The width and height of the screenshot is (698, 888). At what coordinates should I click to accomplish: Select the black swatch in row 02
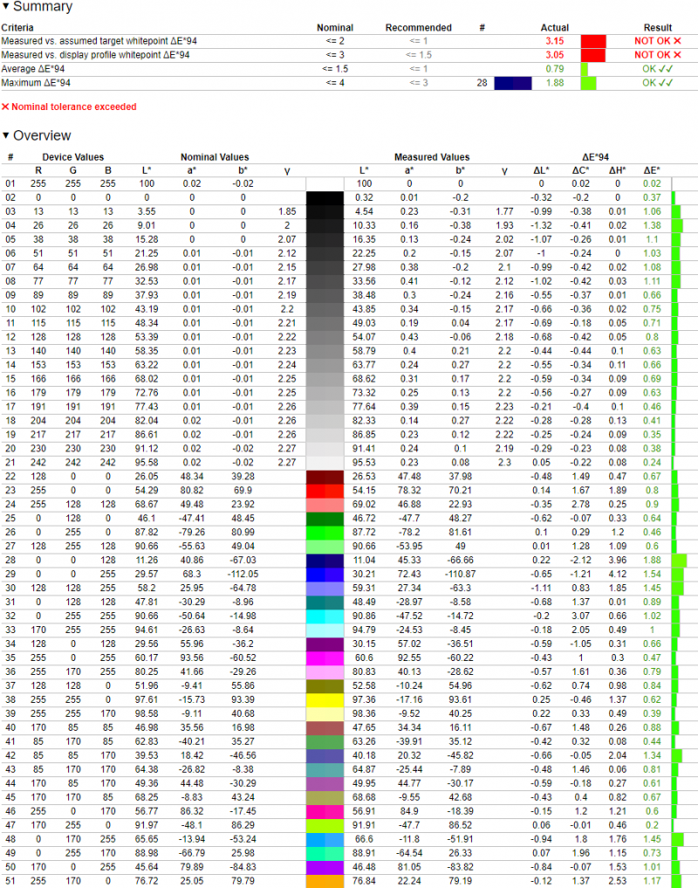[325, 197]
